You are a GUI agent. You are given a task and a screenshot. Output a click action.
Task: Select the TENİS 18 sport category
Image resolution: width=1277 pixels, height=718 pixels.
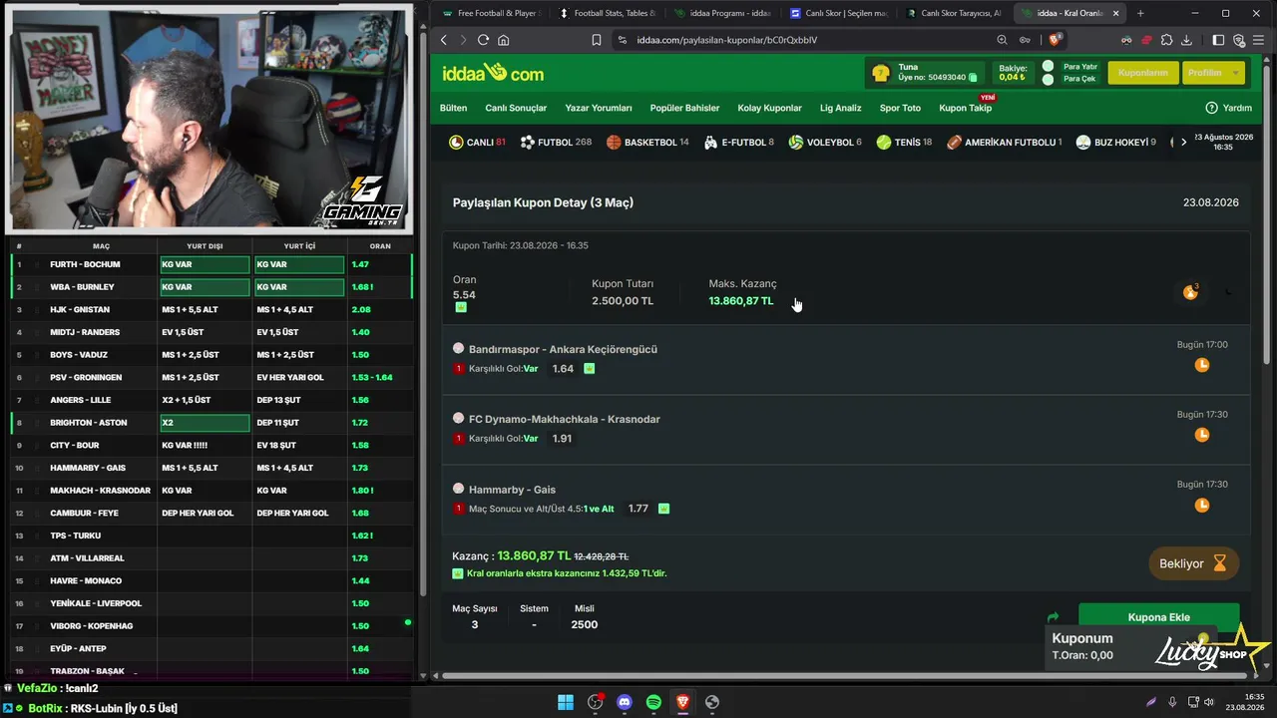pos(904,143)
